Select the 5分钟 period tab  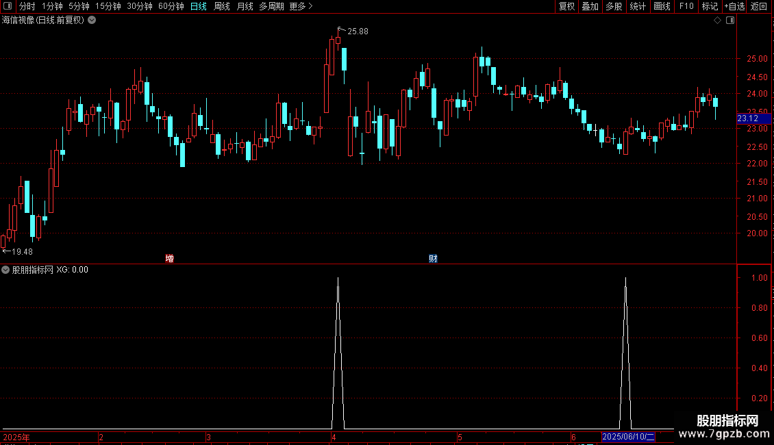click(x=79, y=6)
